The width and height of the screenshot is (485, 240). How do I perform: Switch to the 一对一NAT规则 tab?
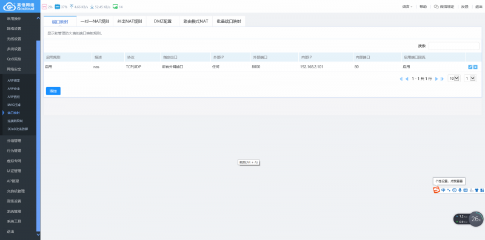click(x=95, y=21)
